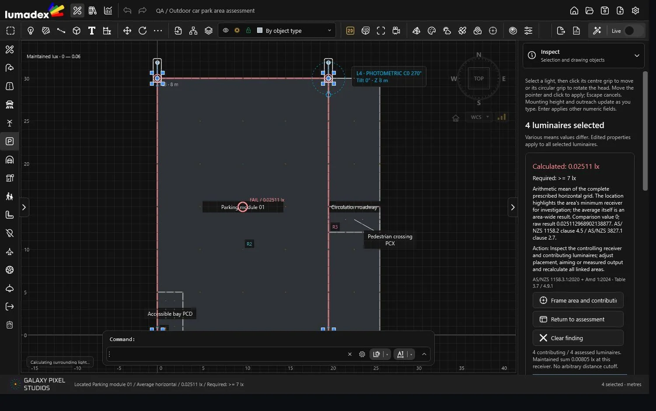Open the WCS coordinate system dropdown
Viewport: 656px width, 411px height.
pyautogui.click(x=480, y=117)
